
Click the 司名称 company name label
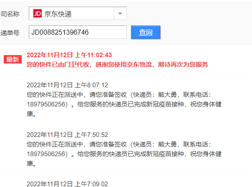(x=10, y=14)
